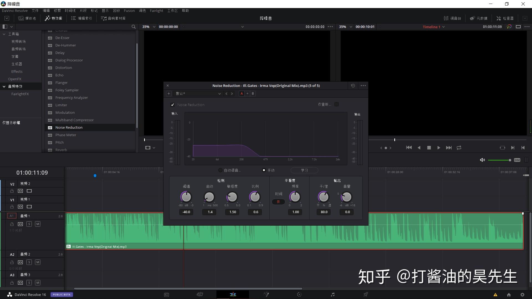Open the Inspector panel

[x=505, y=18]
